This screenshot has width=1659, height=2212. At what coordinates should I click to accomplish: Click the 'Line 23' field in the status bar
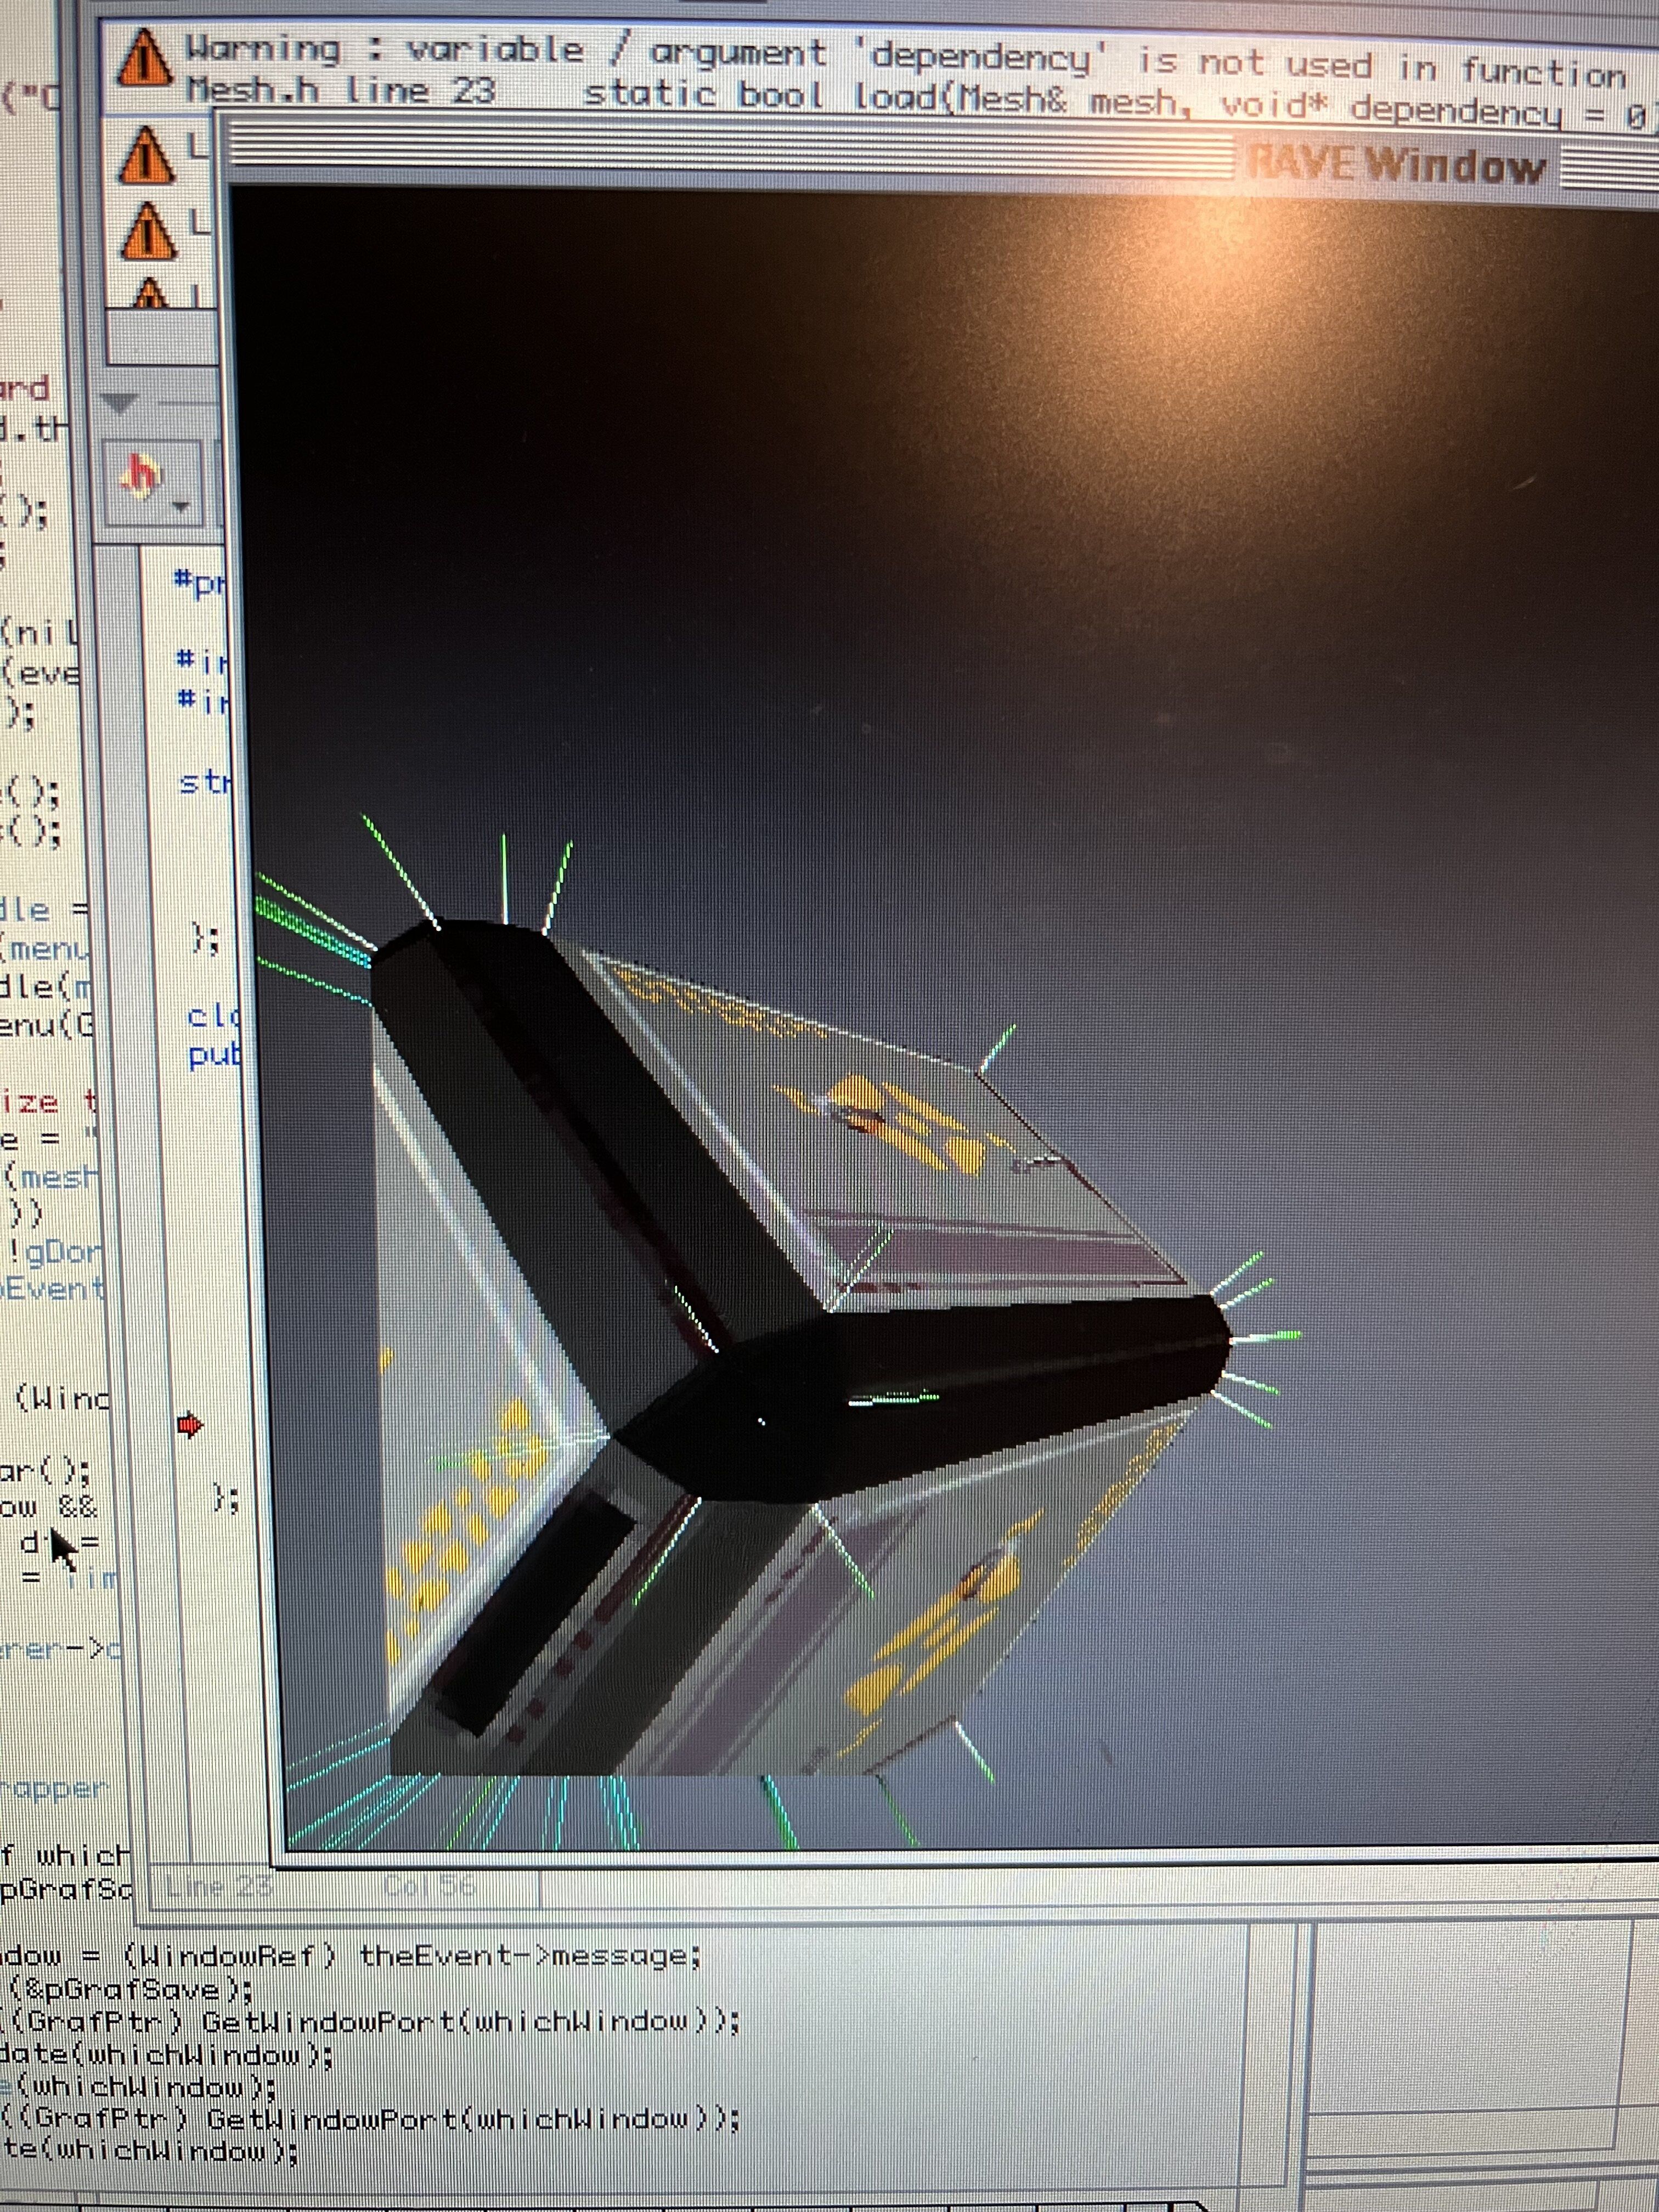pyautogui.click(x=218, y=1887)
